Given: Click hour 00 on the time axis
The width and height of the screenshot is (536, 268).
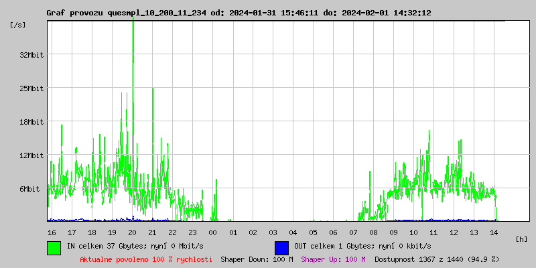Looking at the screenshot, I should 212,232.
